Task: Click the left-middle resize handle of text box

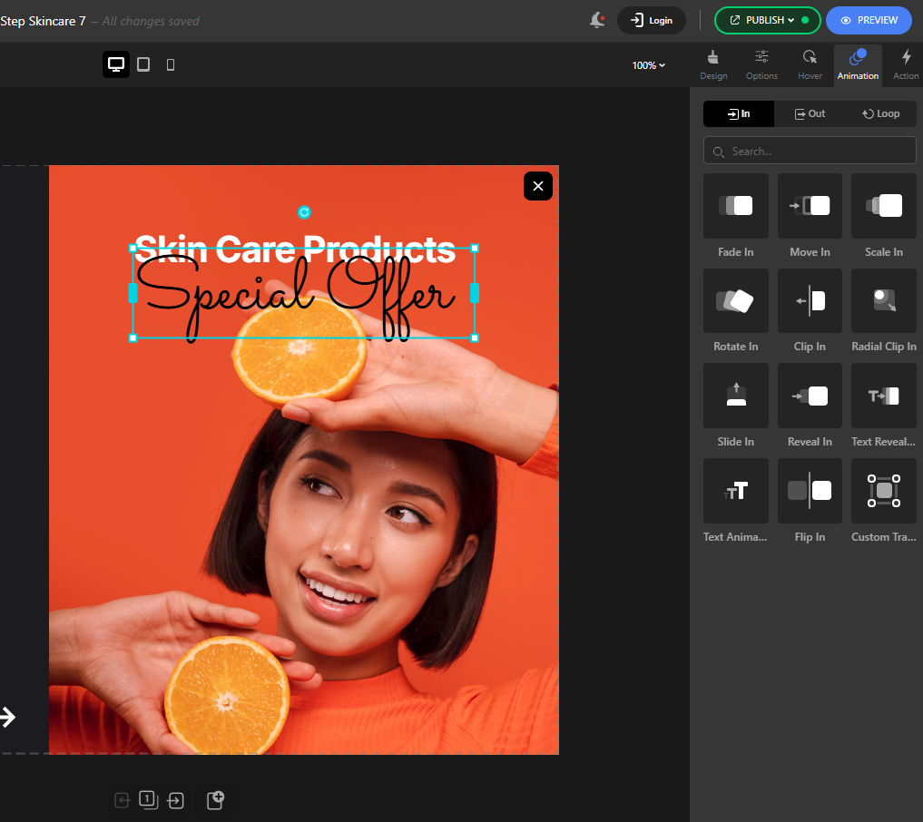Action: pos(133,293)
